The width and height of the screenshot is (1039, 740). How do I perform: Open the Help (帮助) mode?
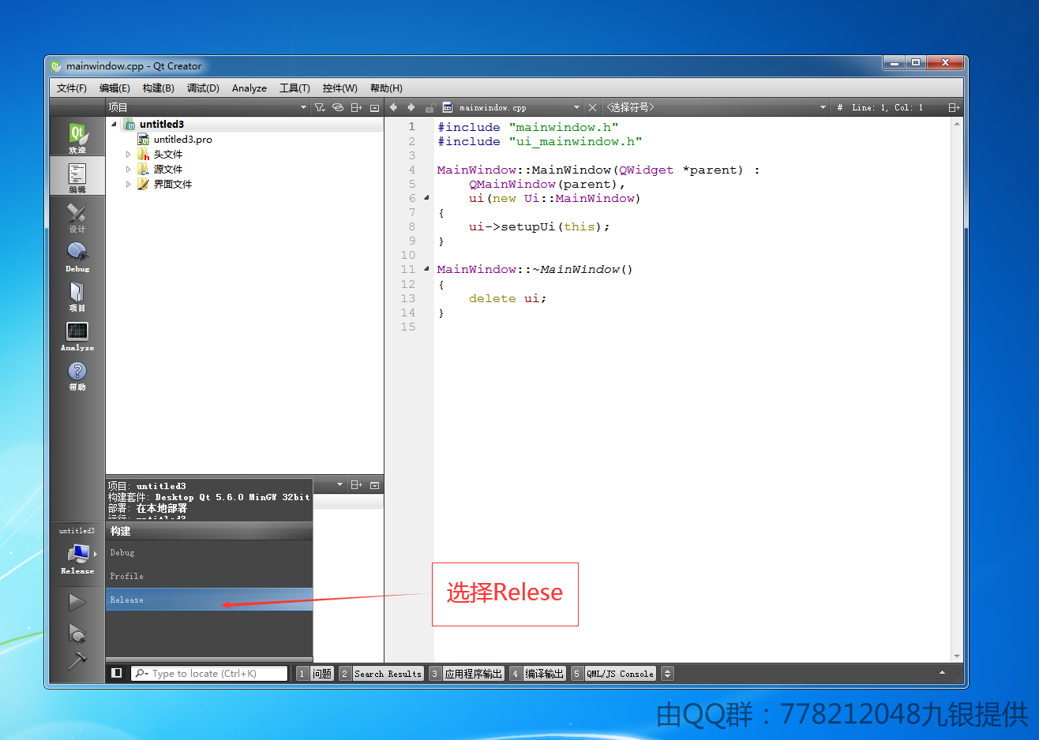(x=77, y=374)
